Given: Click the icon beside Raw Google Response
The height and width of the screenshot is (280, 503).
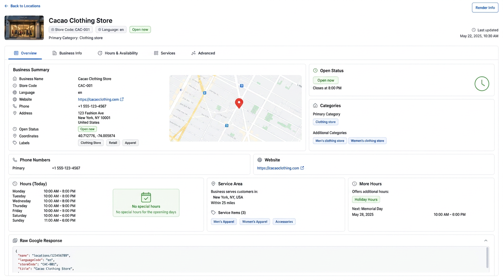Looking at the screenshot, I should (x=15, y=241).
